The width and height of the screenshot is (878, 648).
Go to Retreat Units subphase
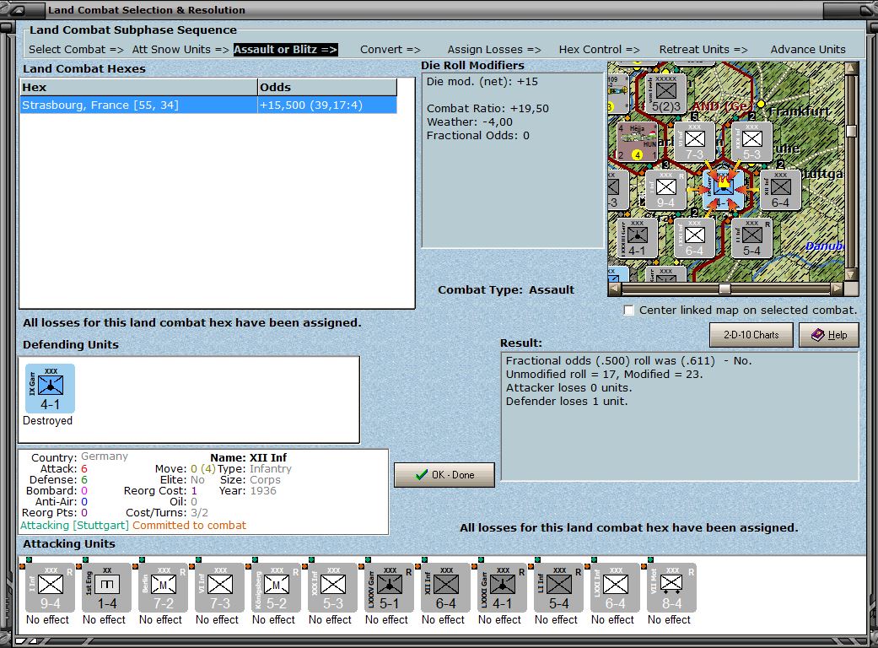pos(703,49)
